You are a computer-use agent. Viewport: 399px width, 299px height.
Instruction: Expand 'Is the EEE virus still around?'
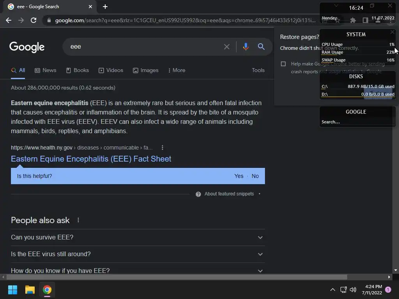pos(138,254)
